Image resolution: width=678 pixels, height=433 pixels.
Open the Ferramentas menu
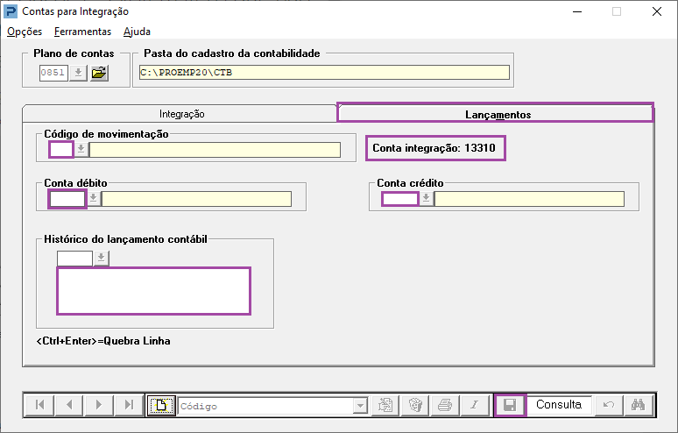tap(82, 32)
